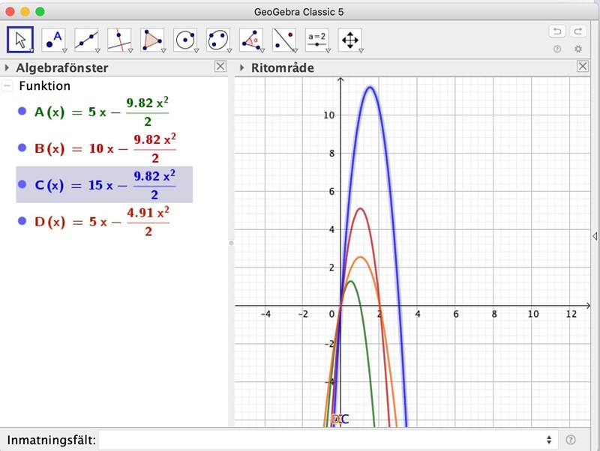
Task: Select the Polygon tool
Action: point(152,40)
